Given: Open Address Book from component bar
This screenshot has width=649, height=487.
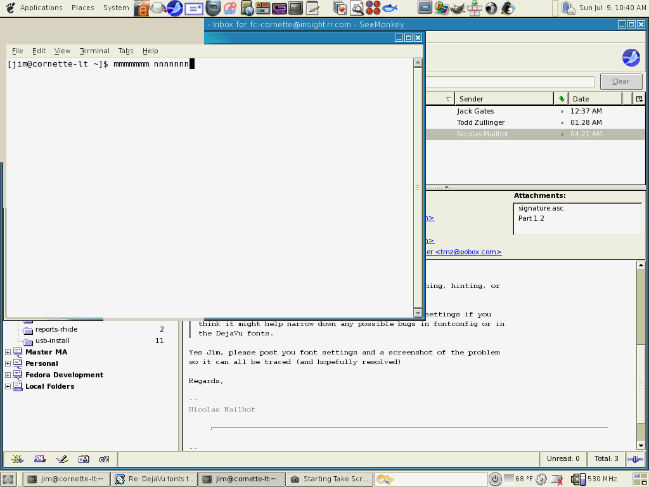Looking at the screenshot, I should [x=83, y=458].
